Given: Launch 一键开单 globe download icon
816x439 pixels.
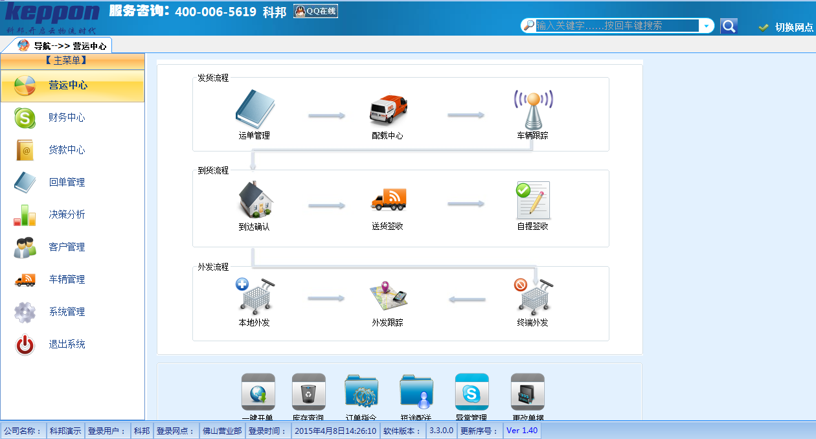Looking at the screenshot, I should (x=258, y=392).
